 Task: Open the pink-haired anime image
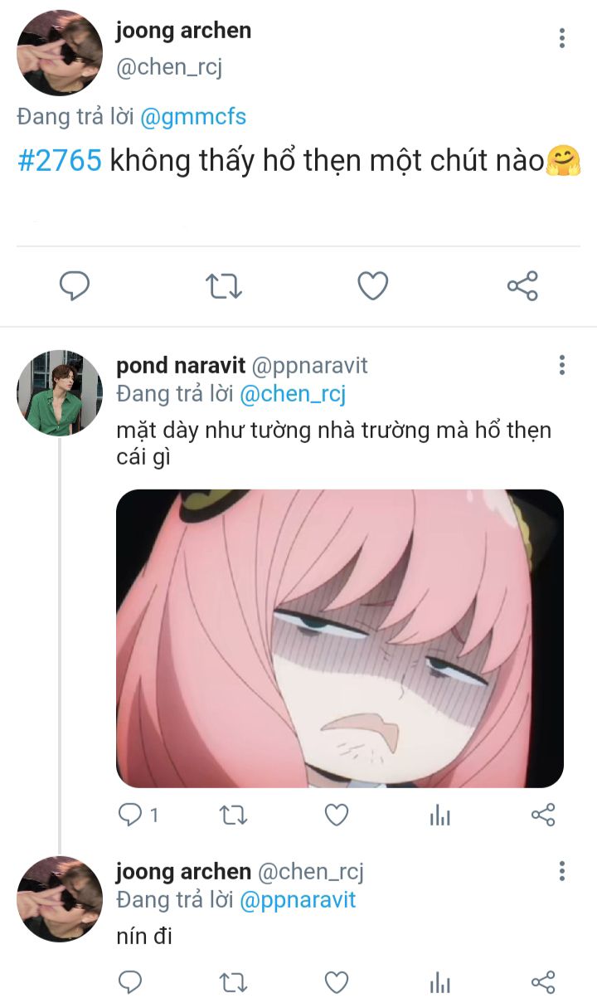coord(340,638)
